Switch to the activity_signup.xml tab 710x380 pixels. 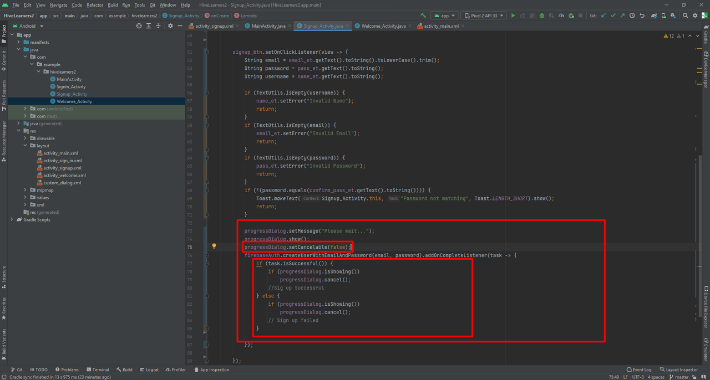[x=214, y=26]
